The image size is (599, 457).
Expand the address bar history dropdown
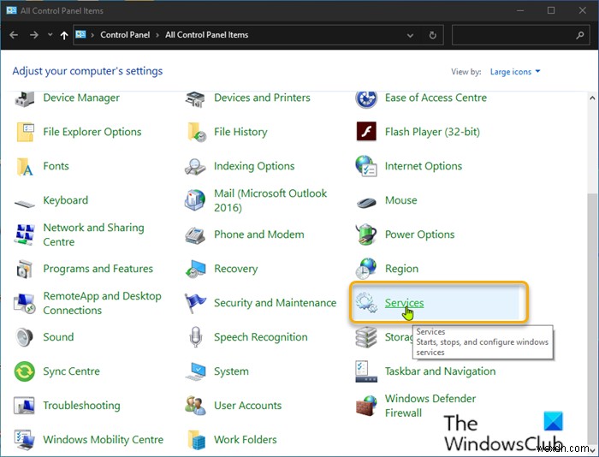pyautogui.click(x=410, y=36)
